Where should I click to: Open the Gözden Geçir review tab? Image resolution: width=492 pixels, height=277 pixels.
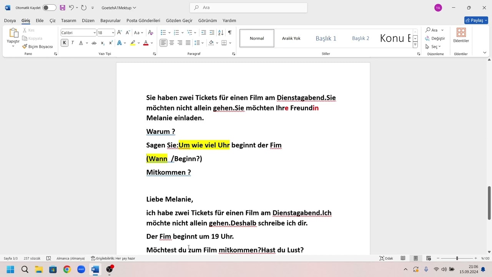point(179,20)
